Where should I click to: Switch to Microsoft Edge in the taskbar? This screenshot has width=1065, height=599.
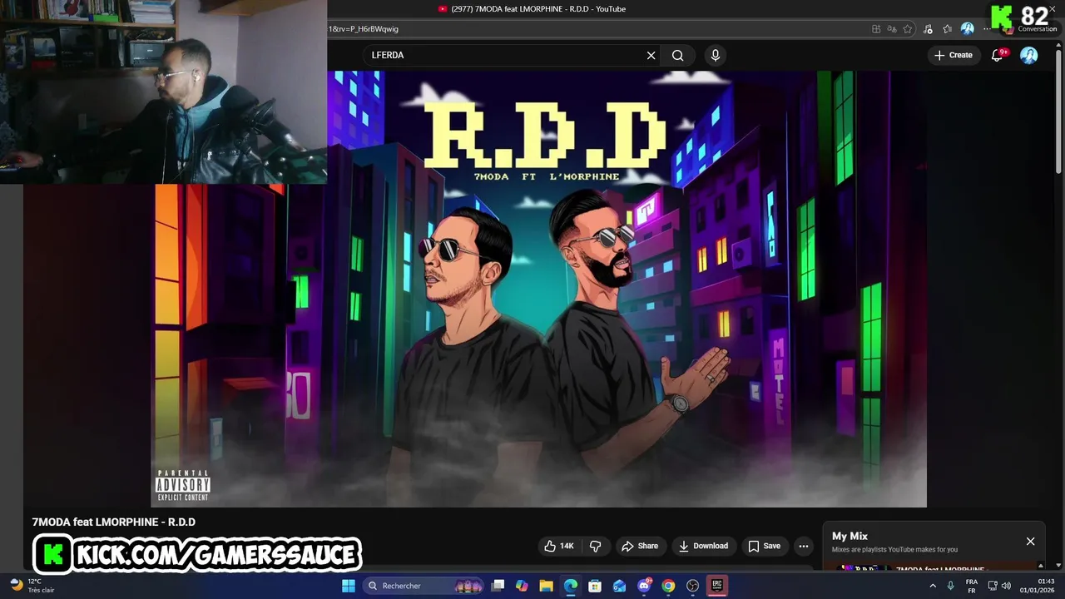tap(571, 586)
